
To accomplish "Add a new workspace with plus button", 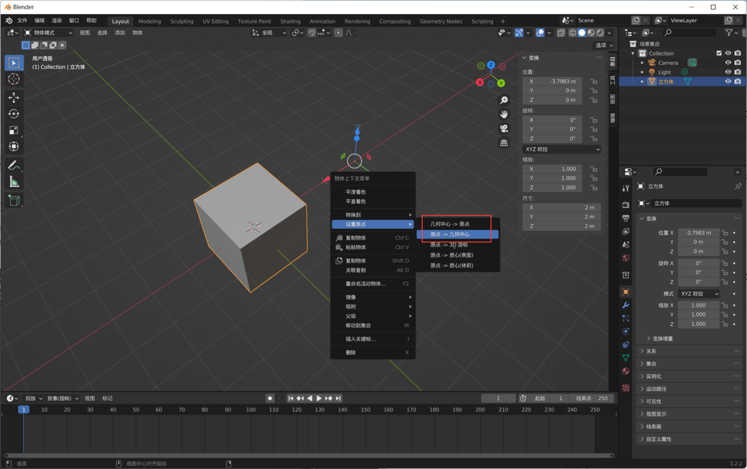I will pos(503,21).
